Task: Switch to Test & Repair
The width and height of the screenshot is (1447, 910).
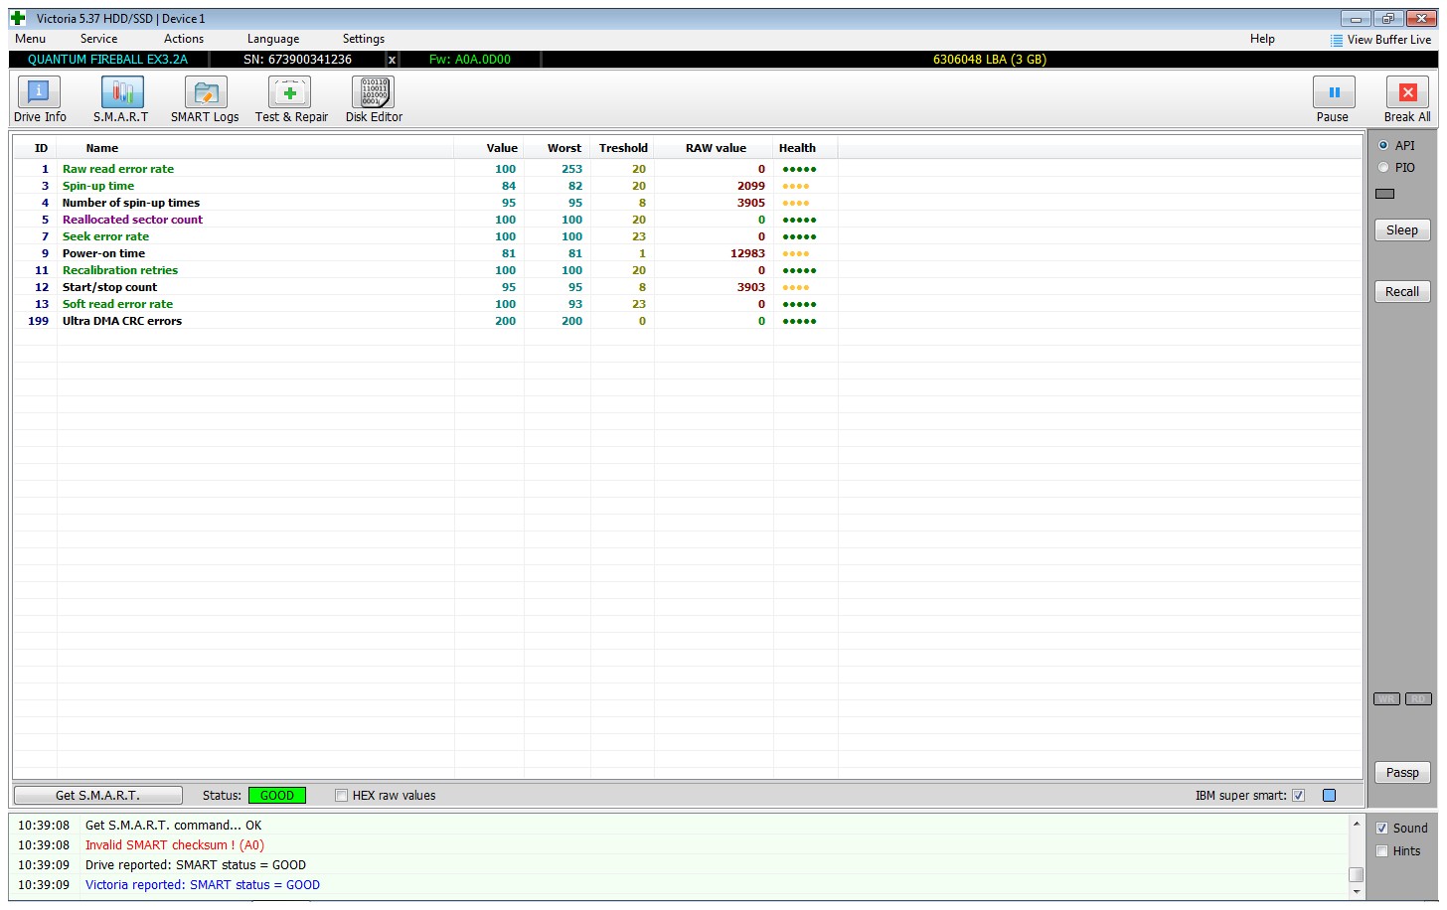Action: coord(289,92)
